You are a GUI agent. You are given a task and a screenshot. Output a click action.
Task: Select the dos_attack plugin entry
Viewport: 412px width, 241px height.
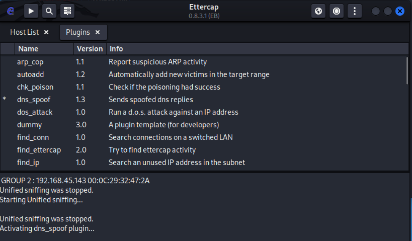point(35,112)
